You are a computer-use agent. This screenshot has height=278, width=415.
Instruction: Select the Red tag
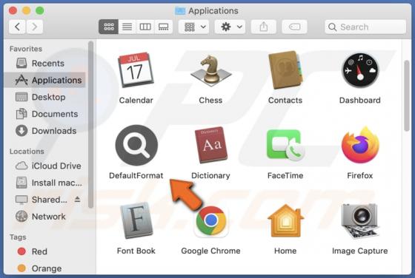click(45, 251)
